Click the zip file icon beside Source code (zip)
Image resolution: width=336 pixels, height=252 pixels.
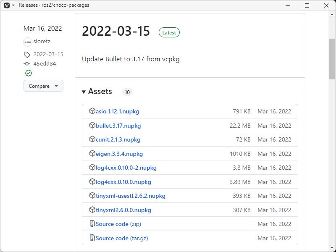tap(92, 224)
